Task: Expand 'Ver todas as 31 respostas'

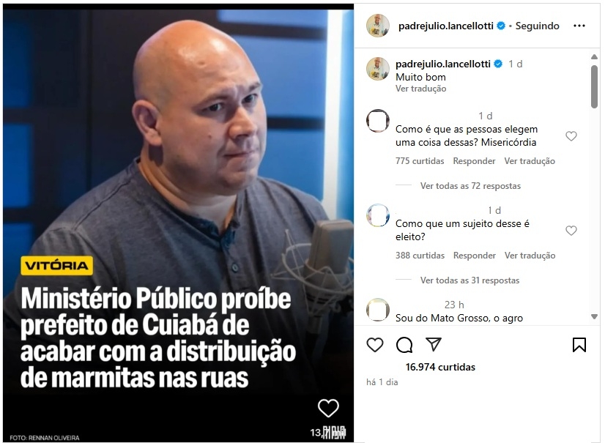Action: click(x=469, y=280)
